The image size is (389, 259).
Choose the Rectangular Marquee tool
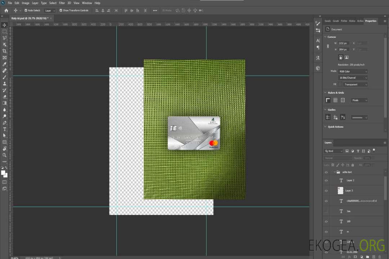[5, 31]
